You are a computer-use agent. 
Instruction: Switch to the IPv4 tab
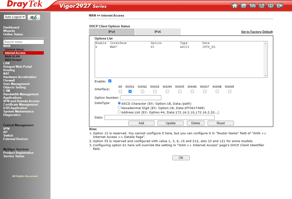112,32
